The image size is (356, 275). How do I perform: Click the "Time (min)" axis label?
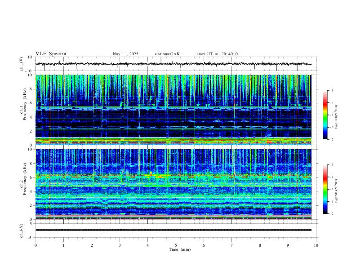(180, 249)
